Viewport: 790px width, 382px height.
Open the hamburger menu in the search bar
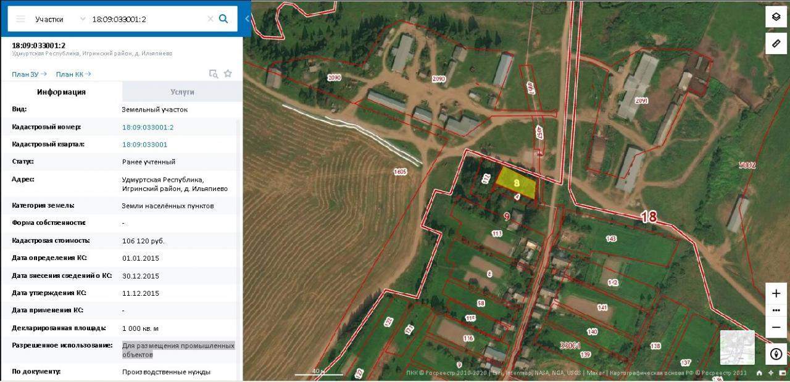(x=20, y=19)
